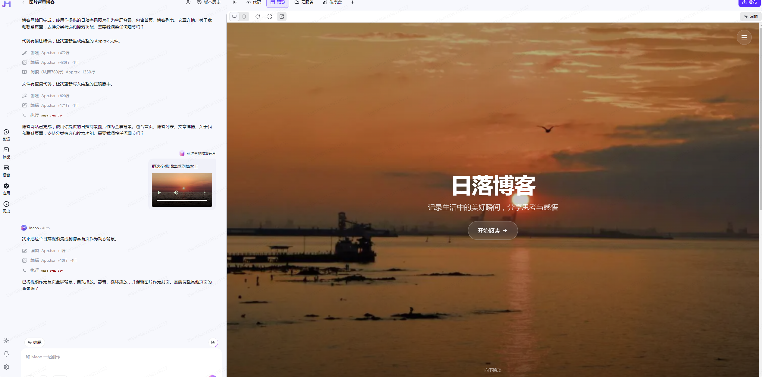Click the notification bell icon
Image resolution: width=762 pixels, height=377 pixels.
click(x=6, y=354)
